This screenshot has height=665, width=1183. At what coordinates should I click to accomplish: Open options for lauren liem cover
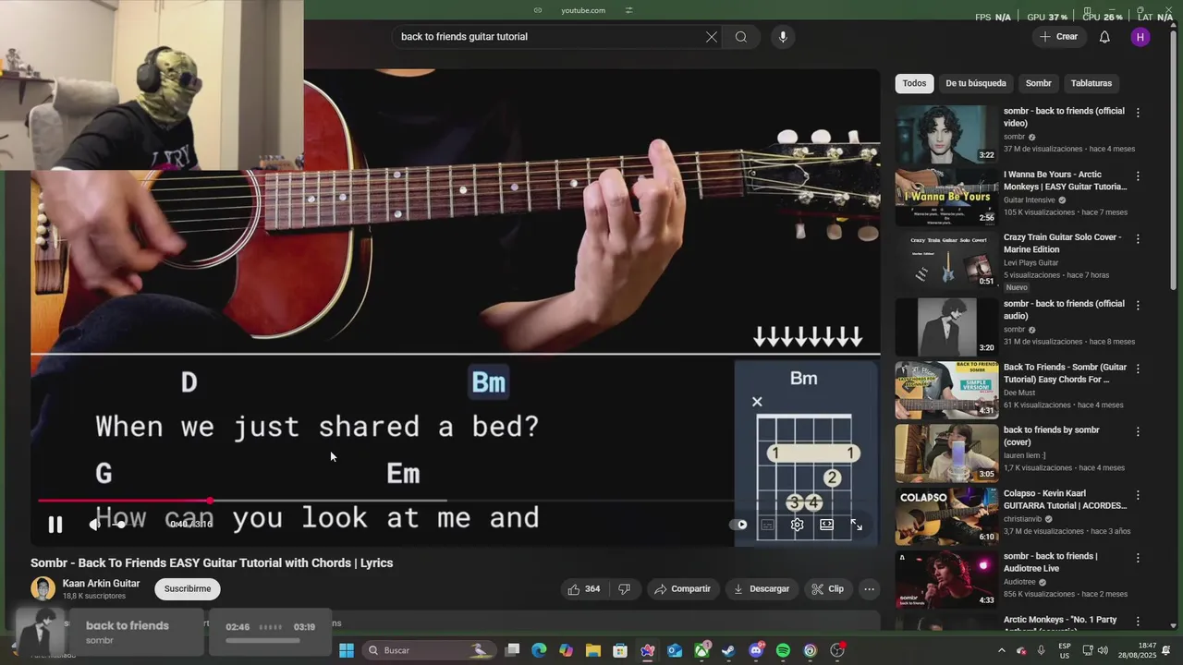pyautogui.click(x=1138, y=431)
